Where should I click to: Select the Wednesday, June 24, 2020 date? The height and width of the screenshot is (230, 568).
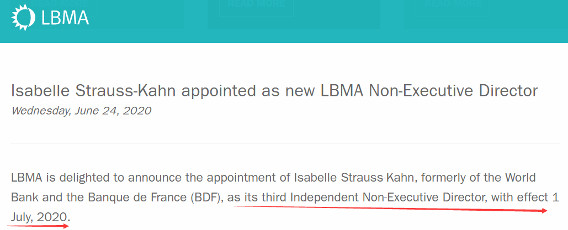click(x=81, y=111)
